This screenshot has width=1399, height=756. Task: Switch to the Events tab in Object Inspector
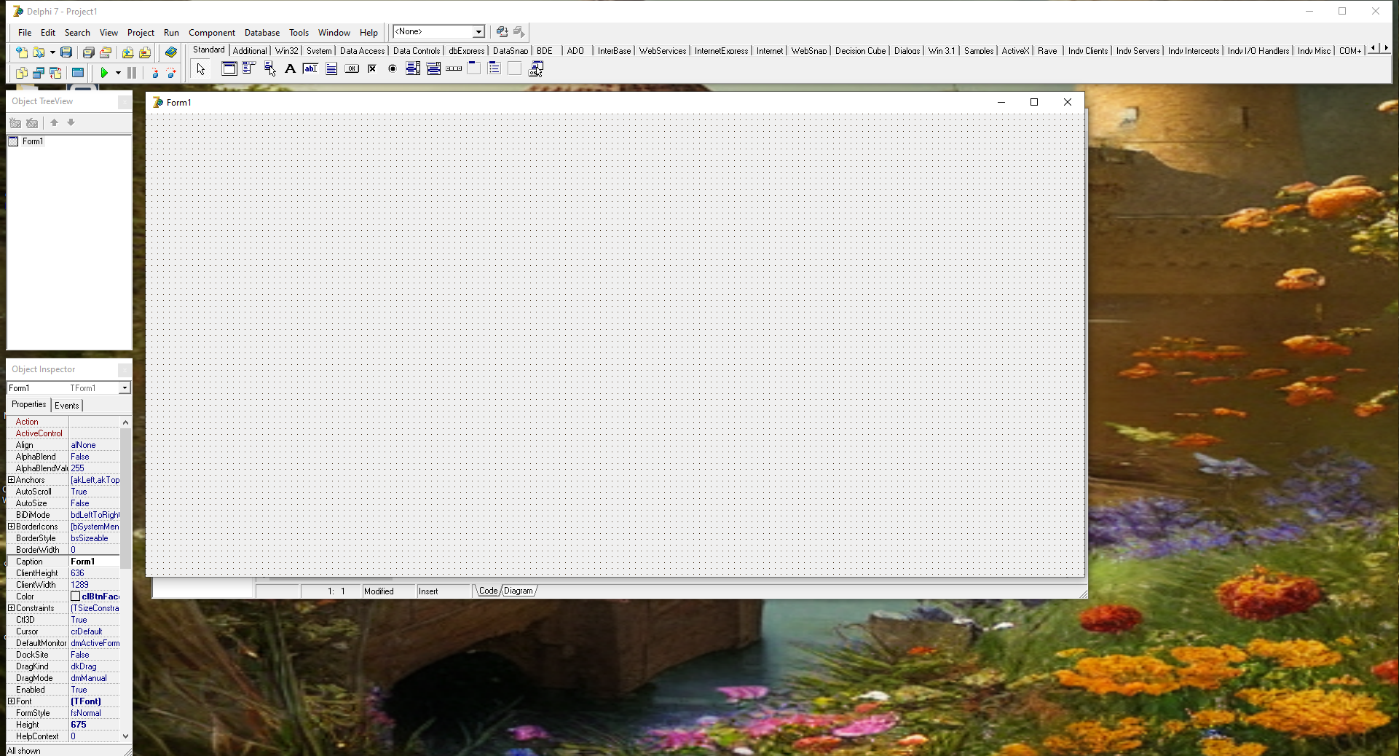click(67, 405)
